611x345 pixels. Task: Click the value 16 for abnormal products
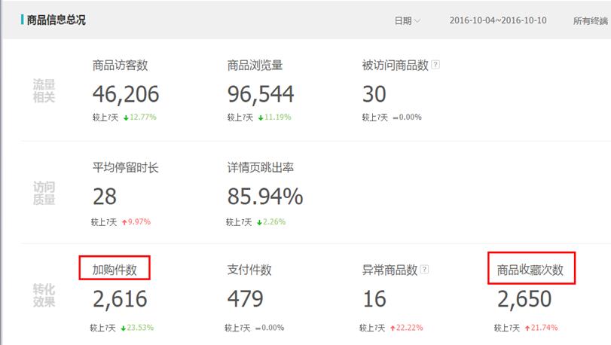tap(374, 299)
